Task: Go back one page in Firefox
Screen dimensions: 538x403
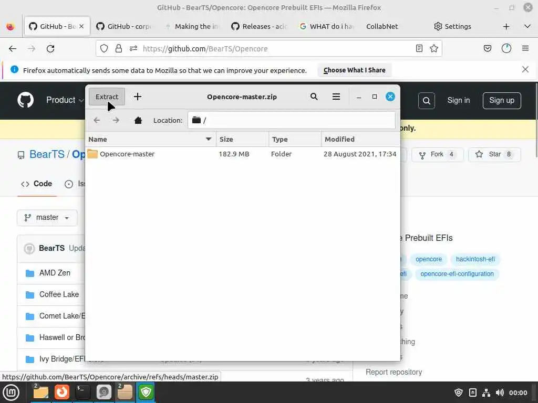Action: [x=13, y=49]
